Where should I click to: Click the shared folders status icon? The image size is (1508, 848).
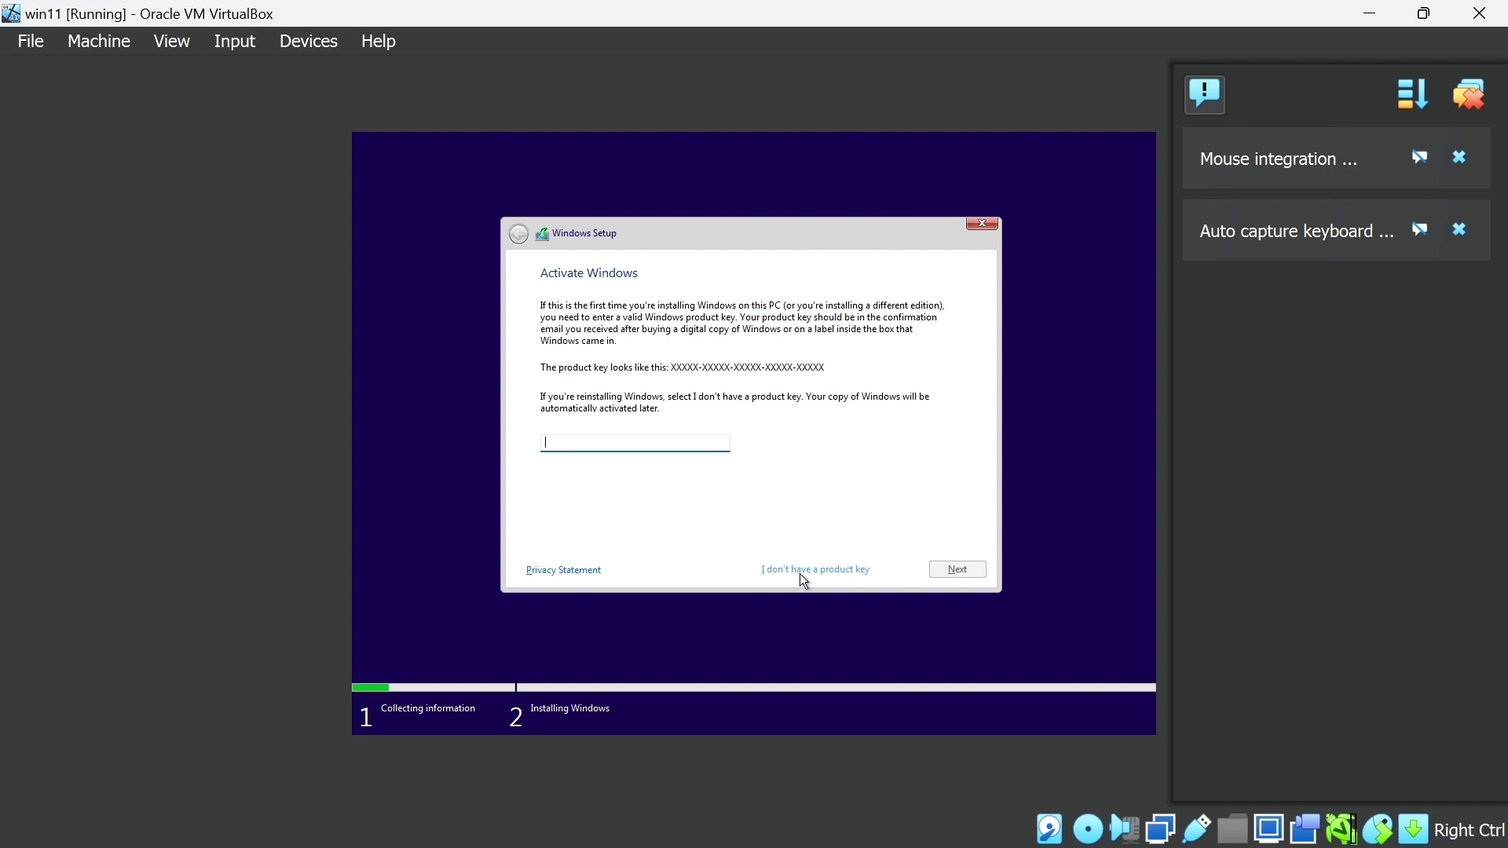tap(1232, 829)
